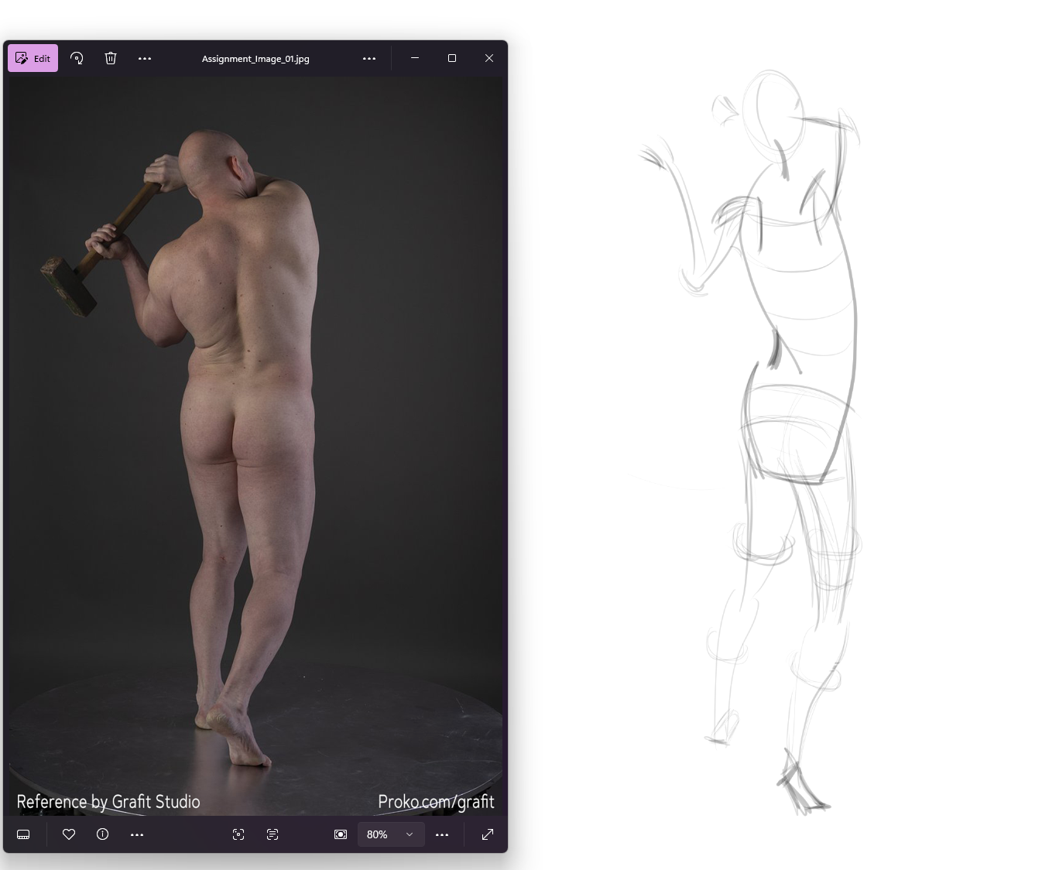Enter full screen with the diagonal arrows icon
Viewport: 1042px width, 870px height.
[x=488, y=834]
